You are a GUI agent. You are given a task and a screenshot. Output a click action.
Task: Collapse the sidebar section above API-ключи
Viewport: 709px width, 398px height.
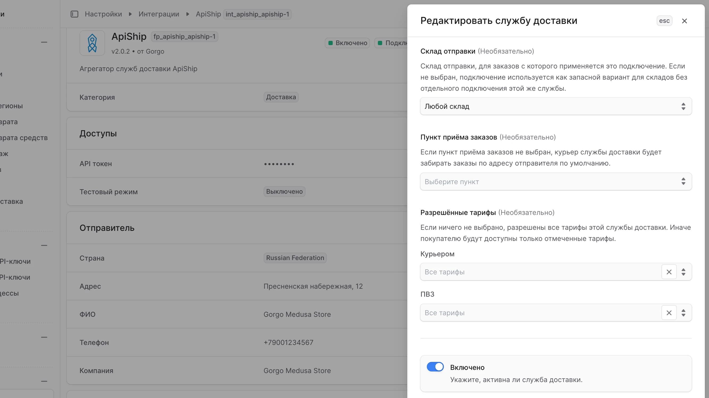[44, 245]
